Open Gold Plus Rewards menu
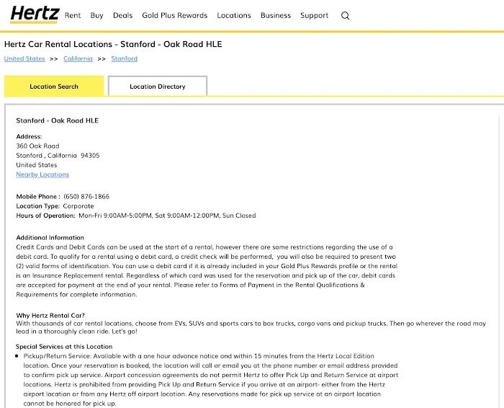 tap(175, 15)
